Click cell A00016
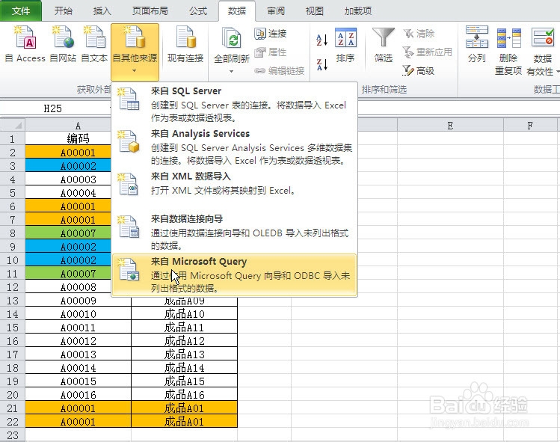This screenshot has height=442, width=560. pyautogui.click(x=79, y=395)
